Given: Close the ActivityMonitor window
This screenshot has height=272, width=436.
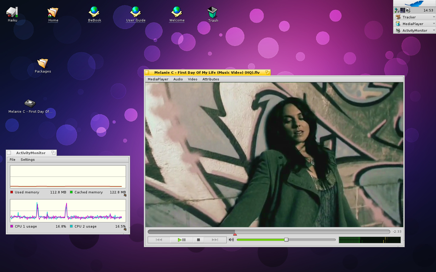Looking at the screenshot, I should point(9,153).
